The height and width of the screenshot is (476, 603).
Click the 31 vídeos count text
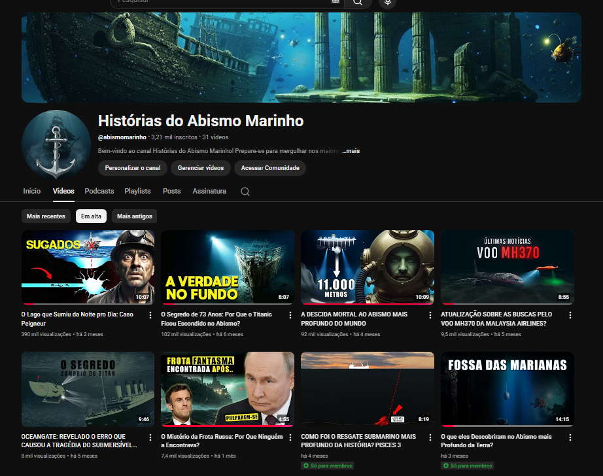tap(215, 137)
